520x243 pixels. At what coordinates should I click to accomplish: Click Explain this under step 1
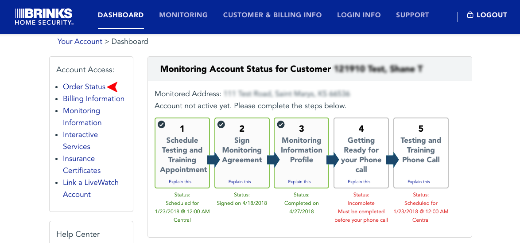tap(180, 182)
